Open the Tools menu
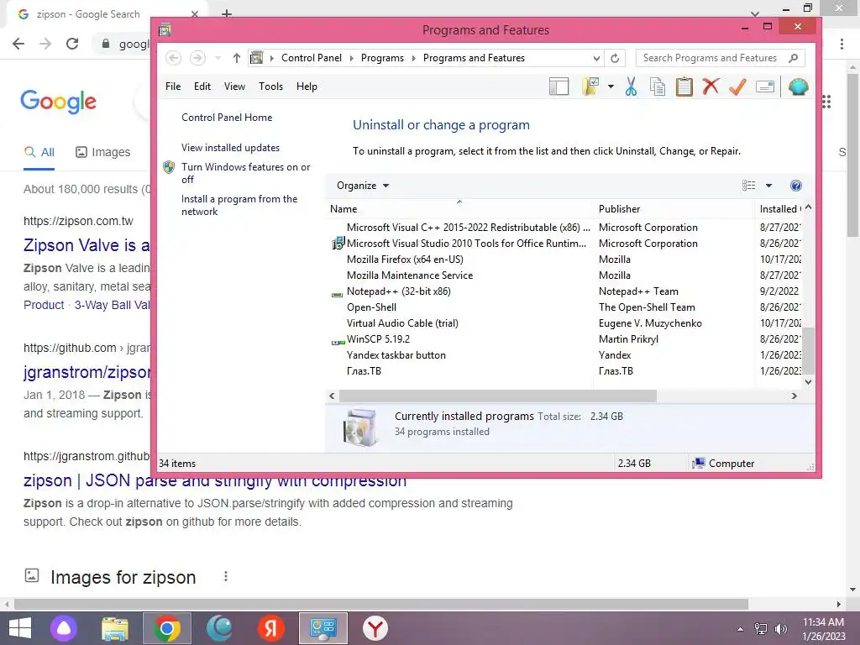The width and height of the screenshot is (860, 645). coord(271,87)
